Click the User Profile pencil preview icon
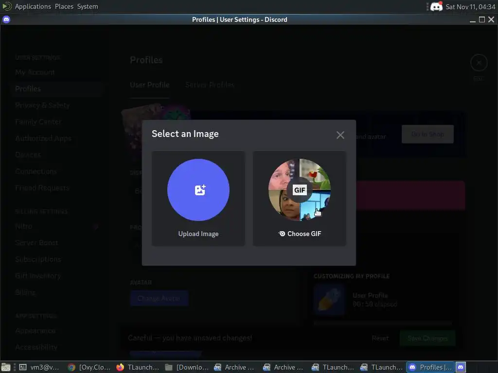This screenshot has height=373, width=498. tap(329, 299)
